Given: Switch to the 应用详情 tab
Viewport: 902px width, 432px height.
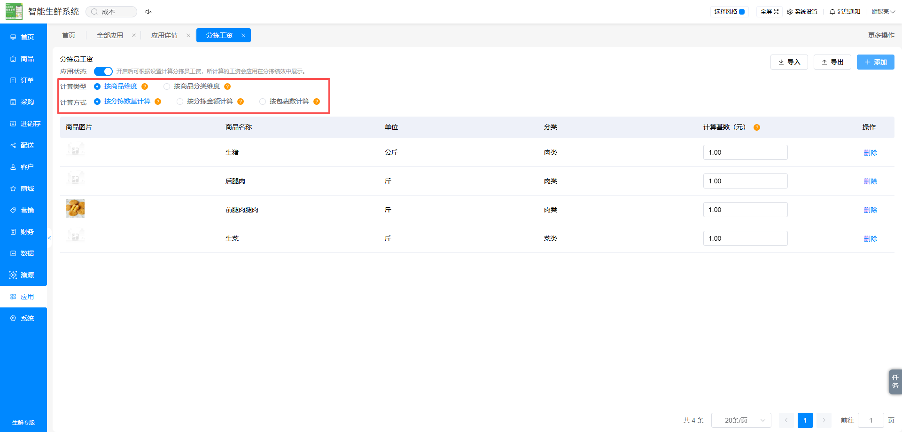Looking at the screenshot, I should (x=164, y=35).
